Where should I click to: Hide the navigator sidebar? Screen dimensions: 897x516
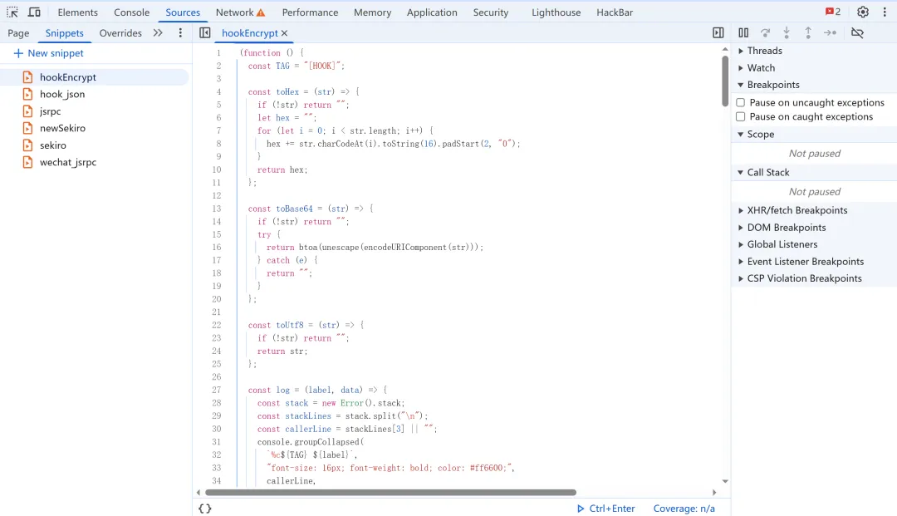[205, 32]
